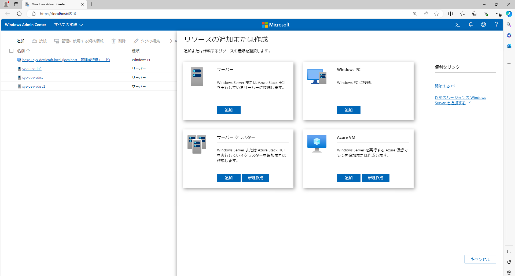Open the Microsoft 365 sidebar icon
This screenshot has width=515, height=276.
tap(509, 35)
